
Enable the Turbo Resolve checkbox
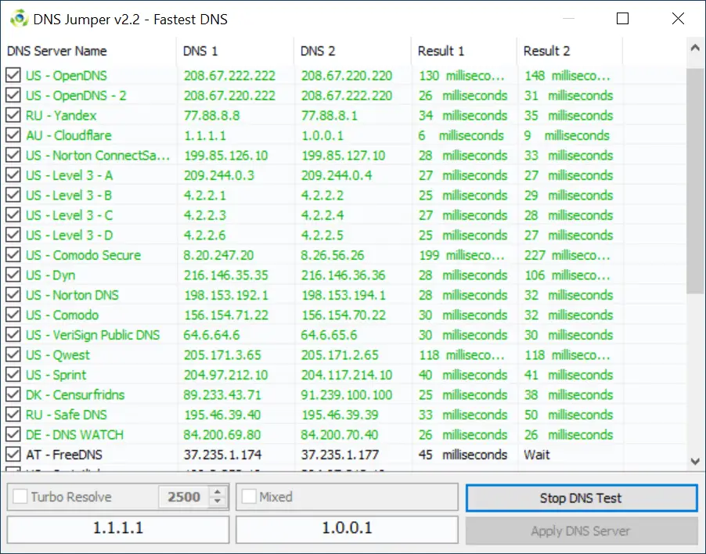[x=20, y=497]
